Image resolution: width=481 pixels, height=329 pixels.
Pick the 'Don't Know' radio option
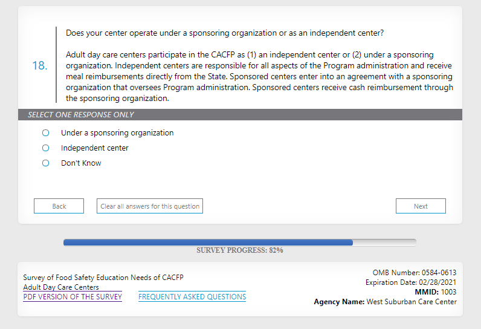pos(45,163)
